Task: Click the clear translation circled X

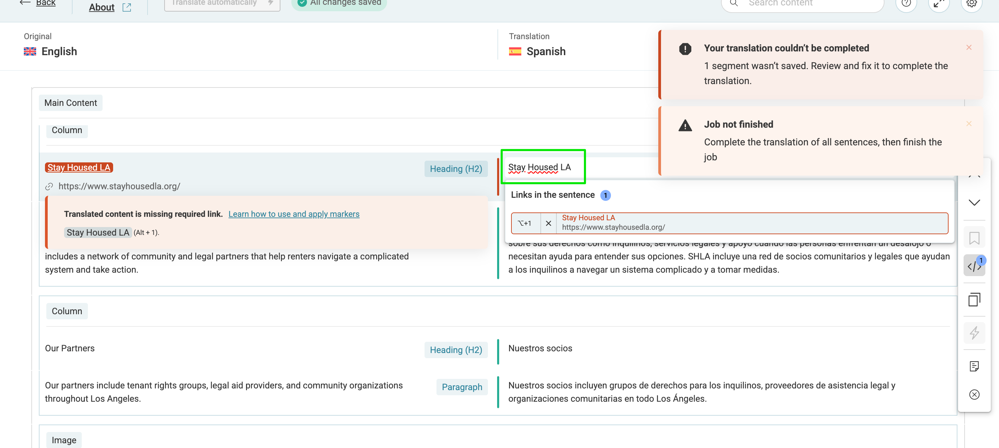Action: (x=974, y=395)
